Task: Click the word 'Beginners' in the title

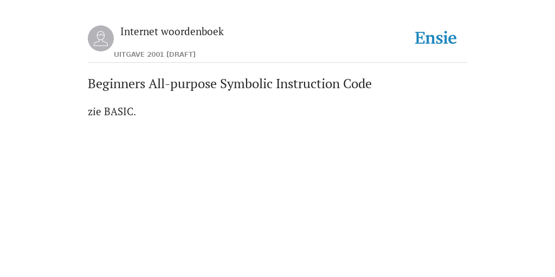Action: (117, 84)
